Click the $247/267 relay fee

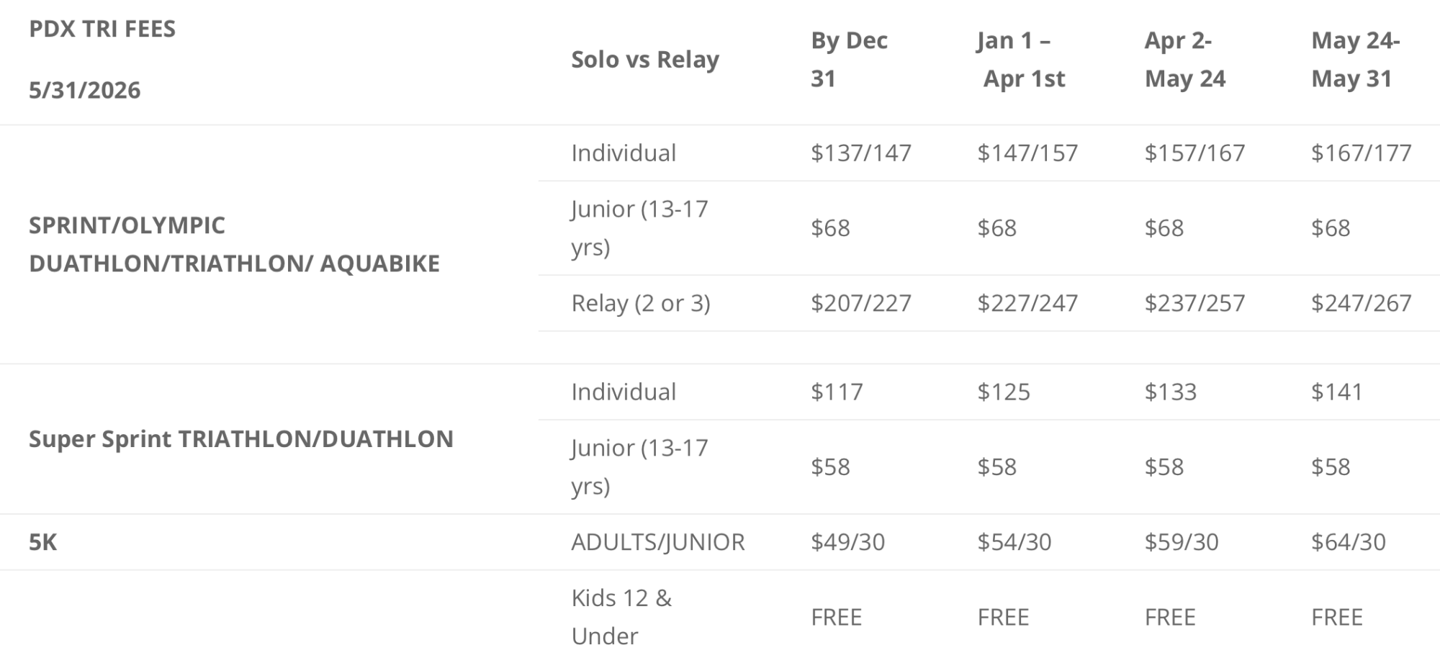click(1361, 303)
